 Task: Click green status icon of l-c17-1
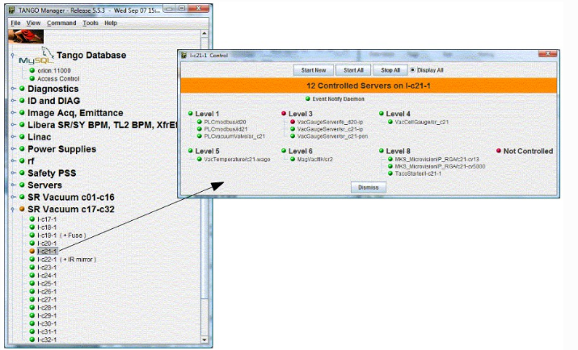click(x=32, y=219)
